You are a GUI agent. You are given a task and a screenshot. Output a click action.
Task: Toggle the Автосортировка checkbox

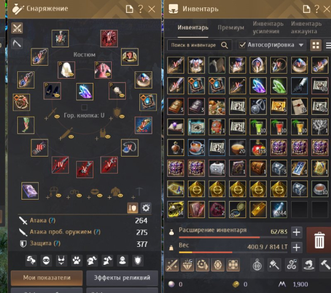click(x=242, y=45)
